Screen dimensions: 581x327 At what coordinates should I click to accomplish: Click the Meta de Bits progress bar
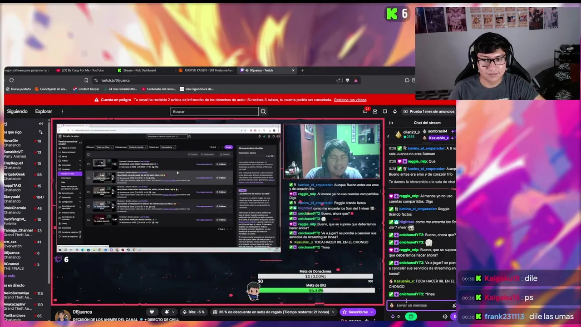pos(316,291)
